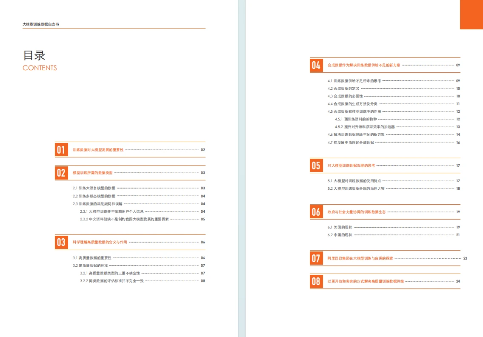Image resolution: width=483 pixels, height=337 pixels.
Task: Select entry 3.2 高质量数据的标准
Action: pyautogui.click(x=90, y=266)
